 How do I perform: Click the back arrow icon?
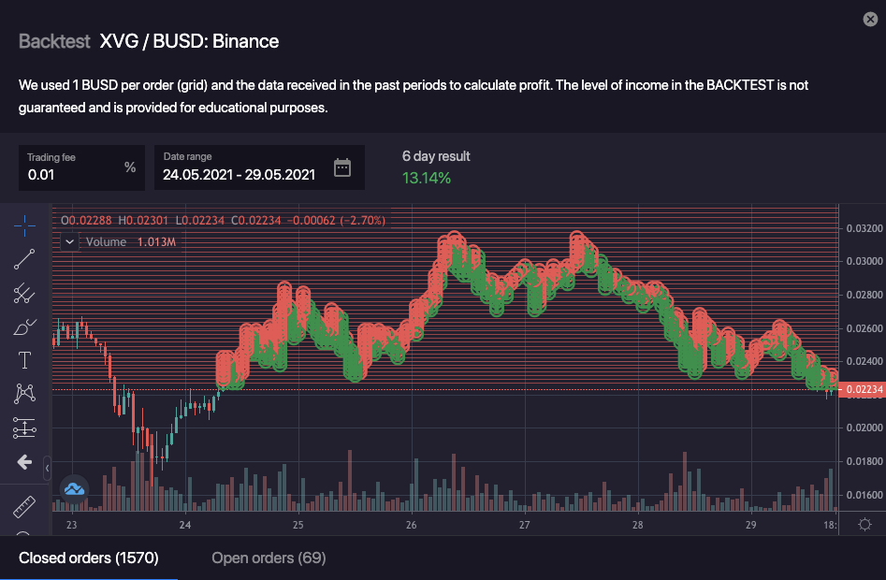pos(24,462)
